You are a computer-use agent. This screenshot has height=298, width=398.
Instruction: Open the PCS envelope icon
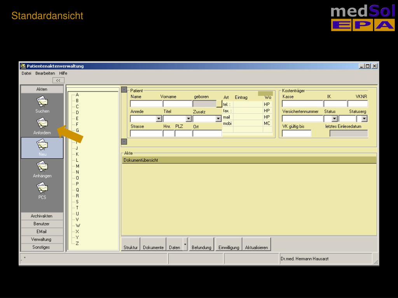42,188
